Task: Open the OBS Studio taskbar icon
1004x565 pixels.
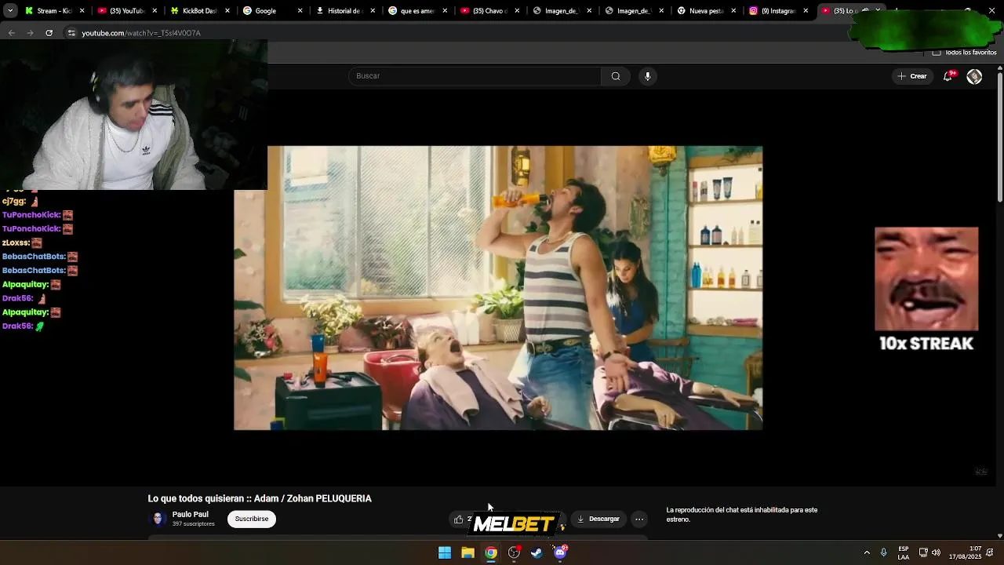Action: point(514,552)
